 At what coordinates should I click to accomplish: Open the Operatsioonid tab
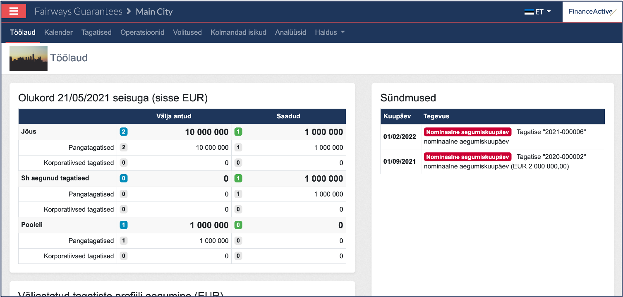pos(142,32)
